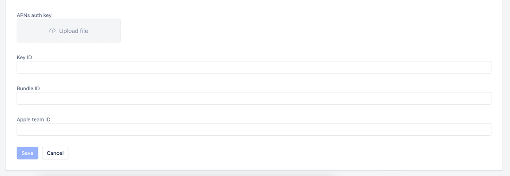510x176 pixels.
Task: Place cursor in the Bundle ID text box
Action: click(254, 98)
